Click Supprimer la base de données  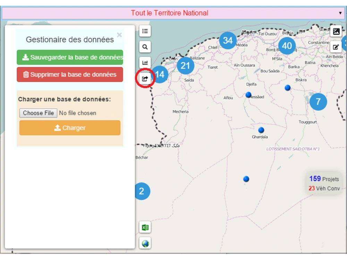pyautogui.click(x=70, y=75)
